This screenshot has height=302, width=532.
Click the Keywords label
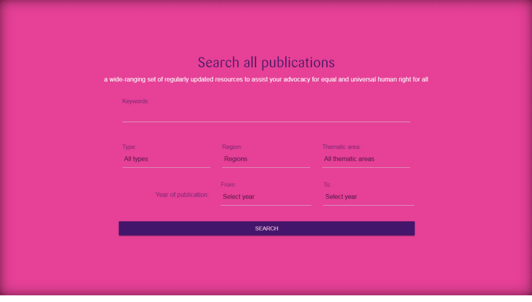[x=136, y=102]
